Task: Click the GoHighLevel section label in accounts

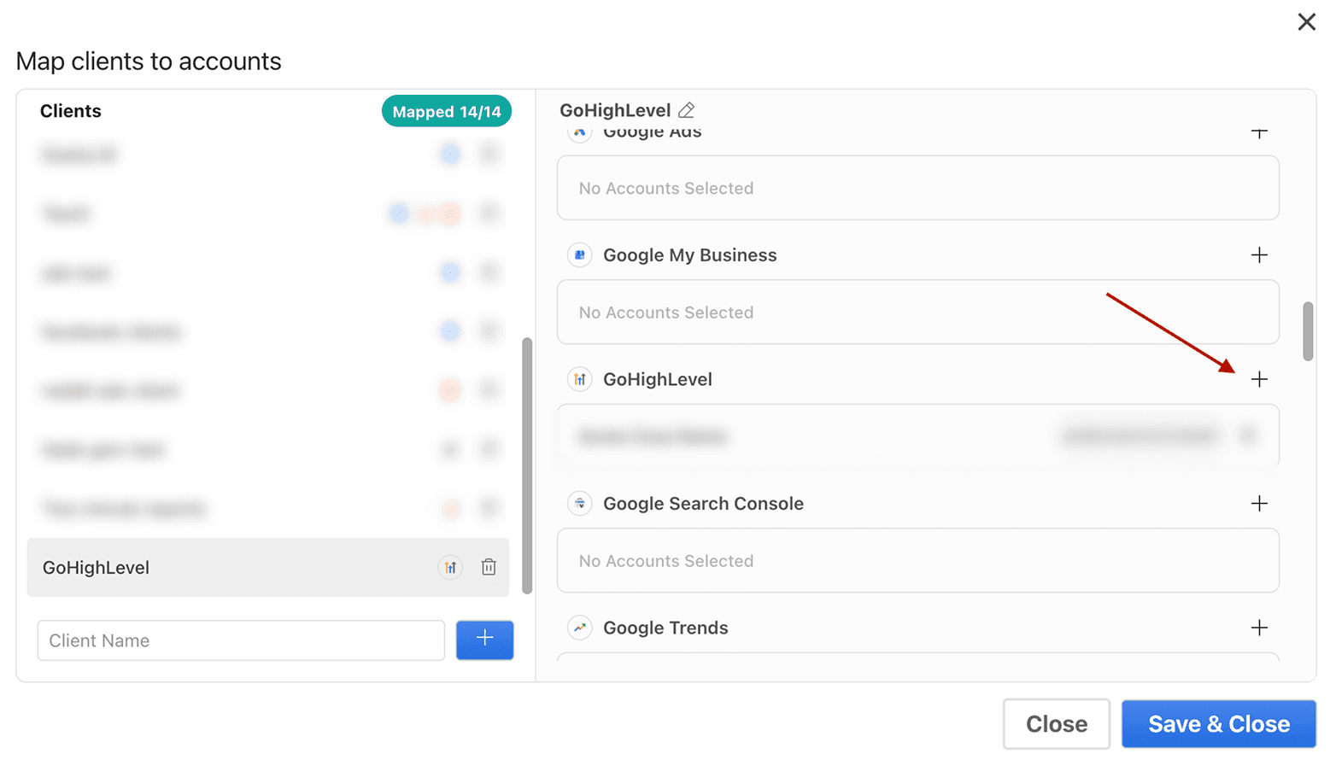Action: tap(658, 379)
